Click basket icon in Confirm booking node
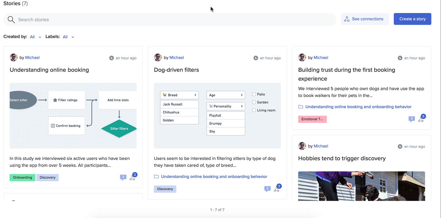Image resolution: width=441 pixels, height=218 pixels. (53, 126)
